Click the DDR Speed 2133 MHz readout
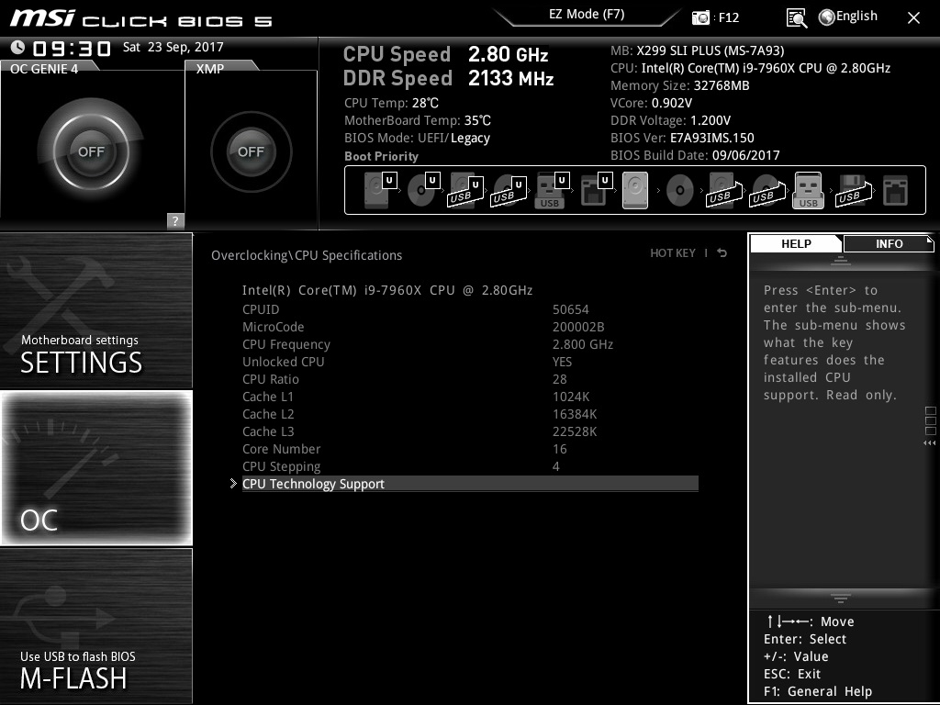The width and height of the screenshot is (940, 705). click(x=448, y=78)
